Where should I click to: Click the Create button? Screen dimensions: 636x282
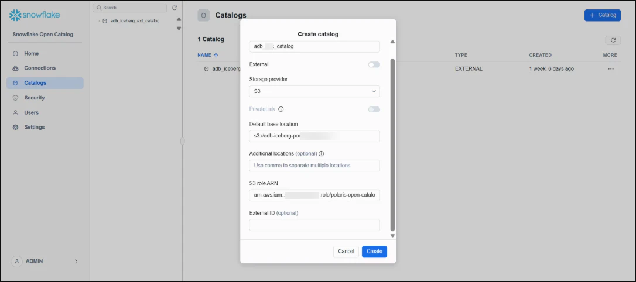[x=374, y=251]
